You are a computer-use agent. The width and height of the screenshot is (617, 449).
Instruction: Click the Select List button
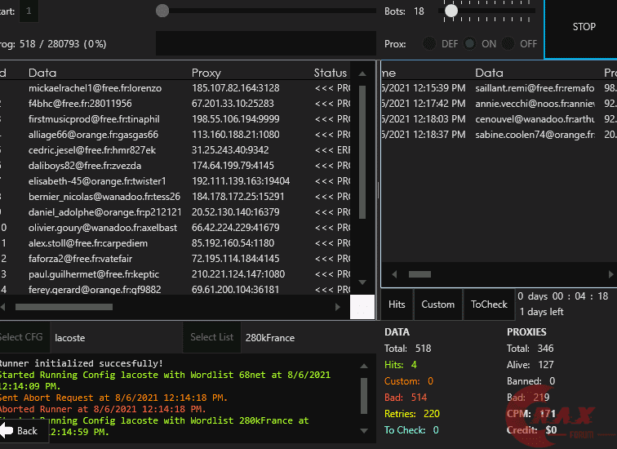[211, 337]
